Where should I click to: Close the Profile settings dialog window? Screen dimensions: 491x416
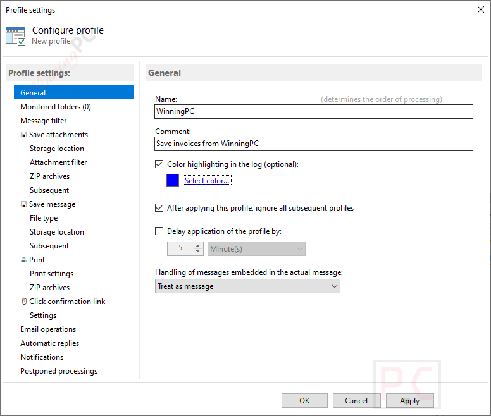pyautogui.click(x=479, y=9)
